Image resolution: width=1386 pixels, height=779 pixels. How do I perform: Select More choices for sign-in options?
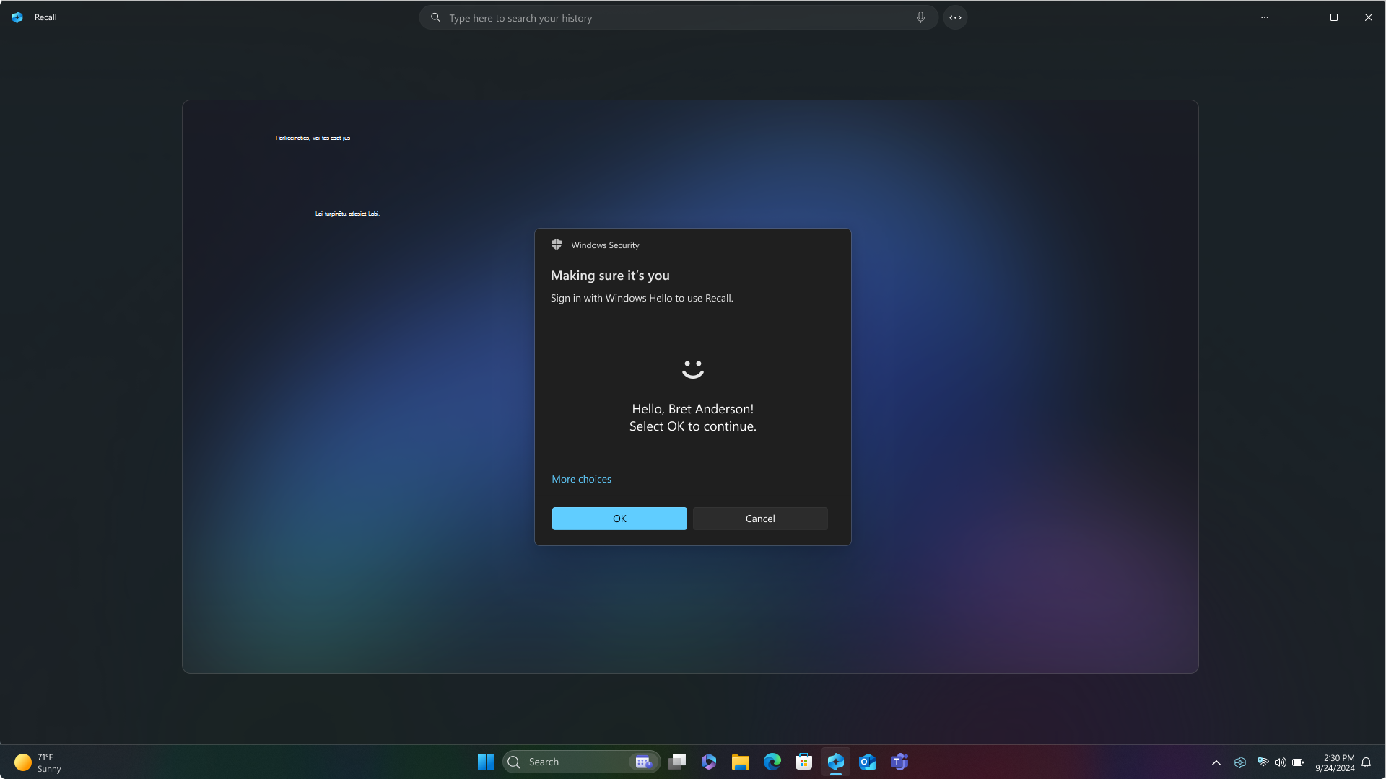coord(580,478)
